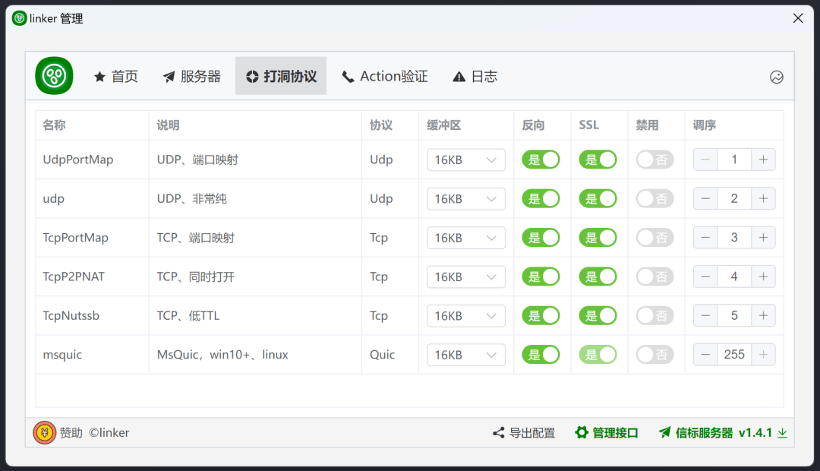Open the 日志 tab

coord(475,77)
